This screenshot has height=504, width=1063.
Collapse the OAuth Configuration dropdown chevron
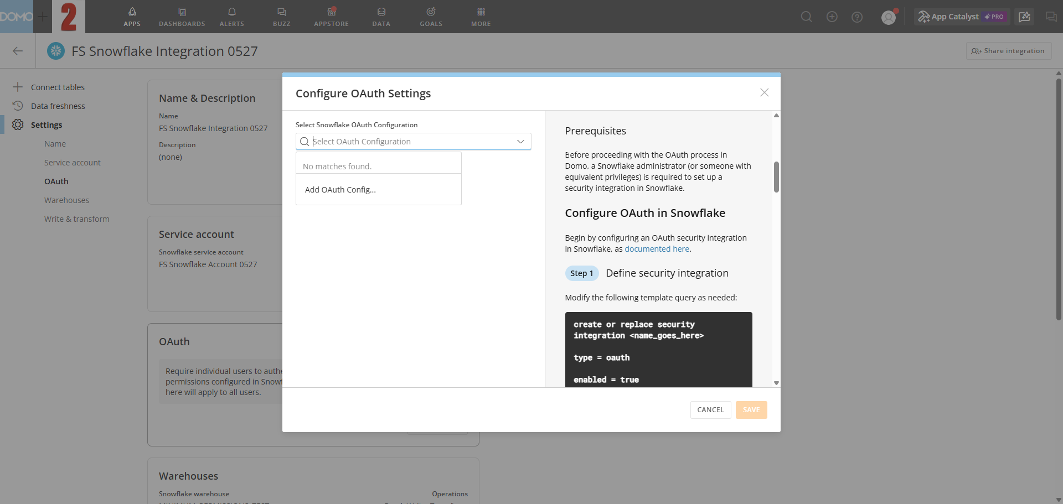tap(520, 142)
